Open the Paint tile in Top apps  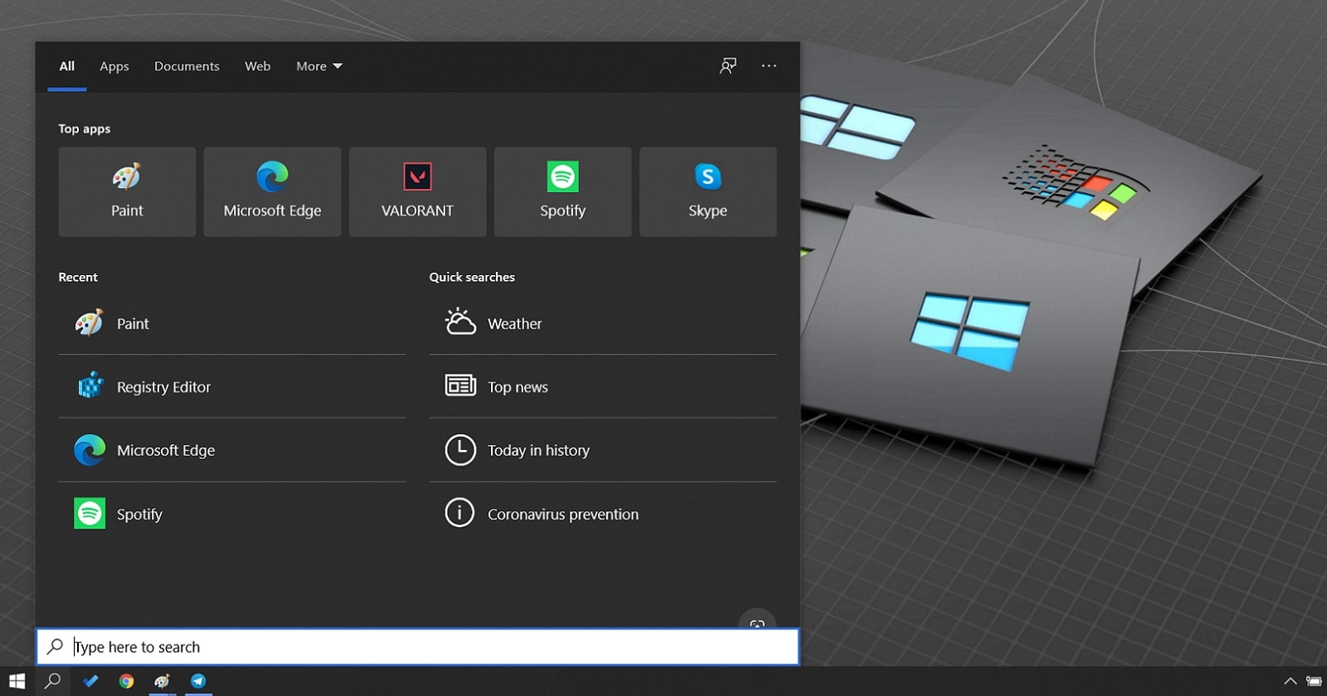[x=127, y=191]
